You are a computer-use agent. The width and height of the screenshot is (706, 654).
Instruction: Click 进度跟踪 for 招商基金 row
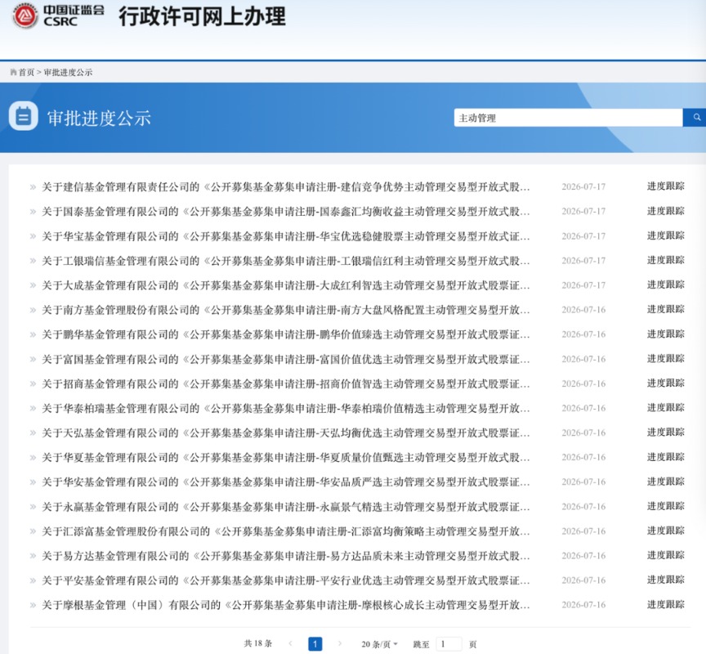coord(665,383)
